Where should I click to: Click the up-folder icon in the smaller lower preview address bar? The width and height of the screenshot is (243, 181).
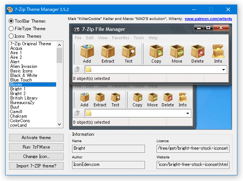tap(77, 113)
